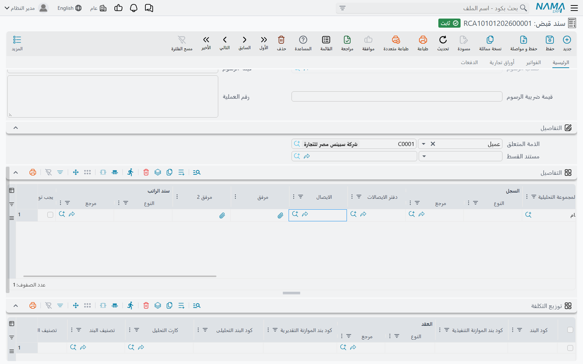Click حفظ و مواصله save-and-continue icon

tap(524, 40)
